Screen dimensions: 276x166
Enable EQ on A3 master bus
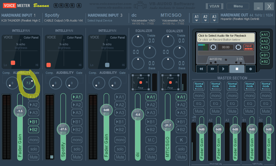232,103
